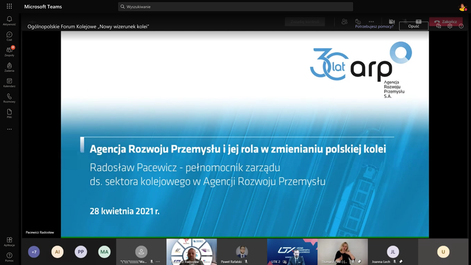Viewport: 471px width, 265px height.
Task: Unpin Tłumacz PJM tile pin icon
Action: click(x=360, y=262)
